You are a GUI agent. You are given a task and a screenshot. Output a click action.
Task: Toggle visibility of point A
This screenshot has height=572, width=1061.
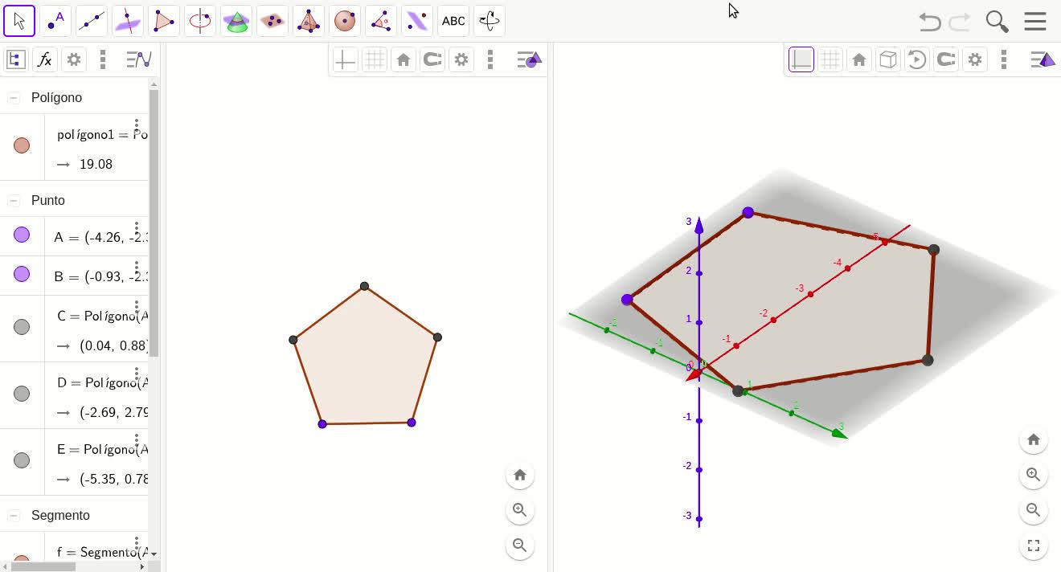[x=22, y=235]
